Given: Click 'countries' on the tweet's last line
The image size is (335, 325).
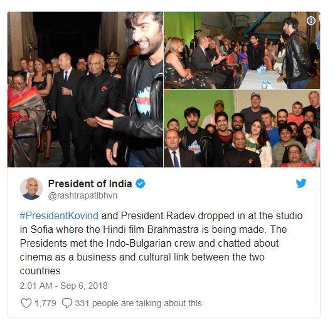Looking at the screenshot, I should coord(40,271).
